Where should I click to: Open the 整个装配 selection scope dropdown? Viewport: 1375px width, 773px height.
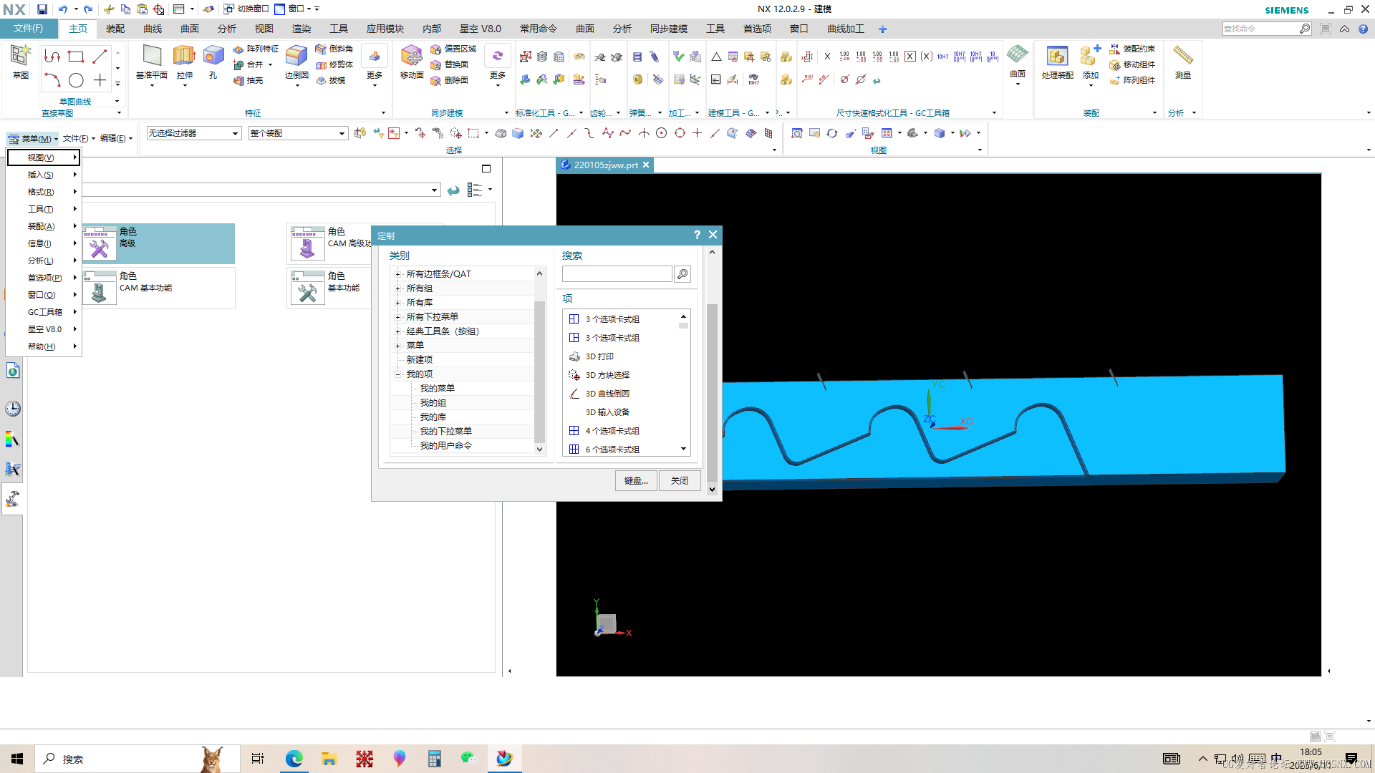[x=342, y=133]
